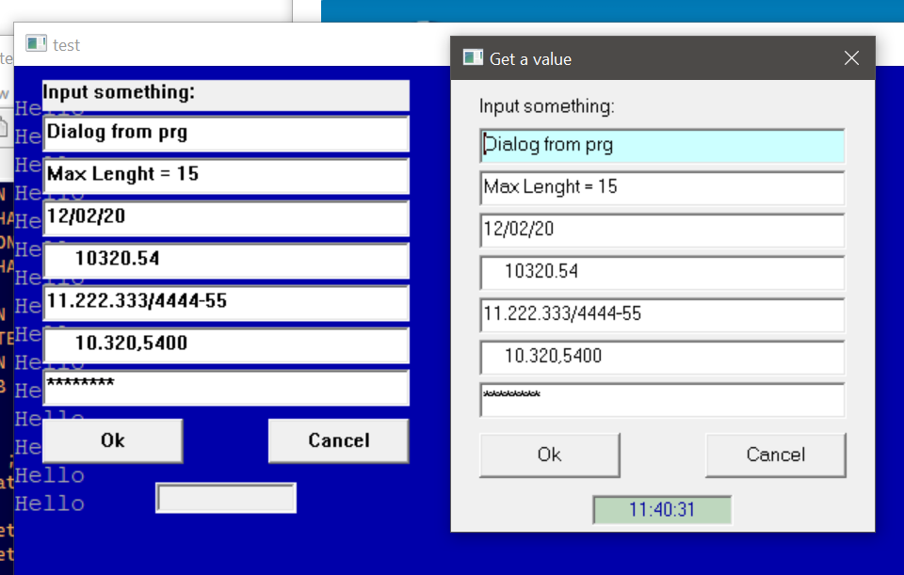Click bold 'Max Lenght = 15' field in the test window
The image size is (904, 575).
coord(226,176)
